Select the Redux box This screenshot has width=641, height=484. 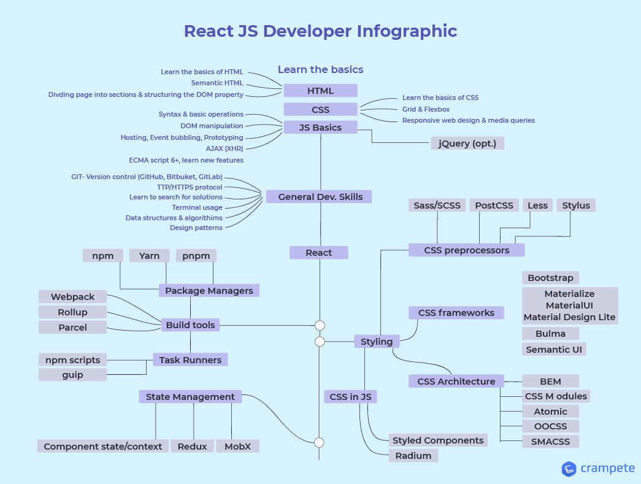point(192,446)
